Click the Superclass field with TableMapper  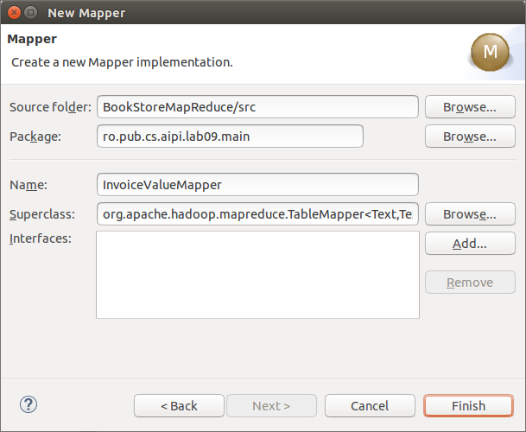click(x=257, y=213)
